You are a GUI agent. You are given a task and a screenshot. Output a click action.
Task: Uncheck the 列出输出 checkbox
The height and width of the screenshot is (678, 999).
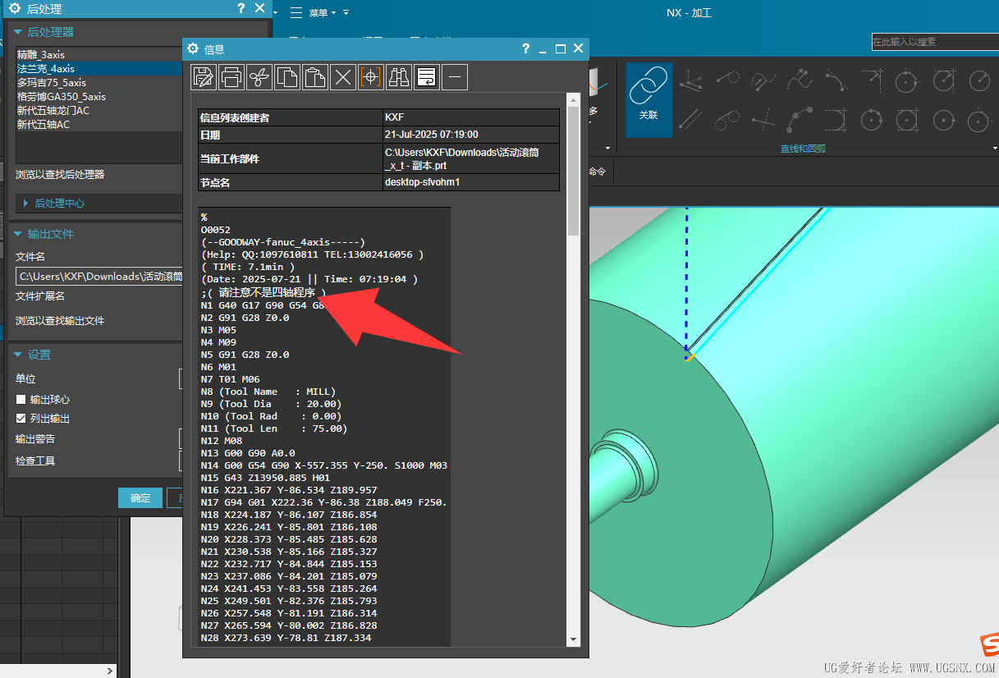[21, 419]
